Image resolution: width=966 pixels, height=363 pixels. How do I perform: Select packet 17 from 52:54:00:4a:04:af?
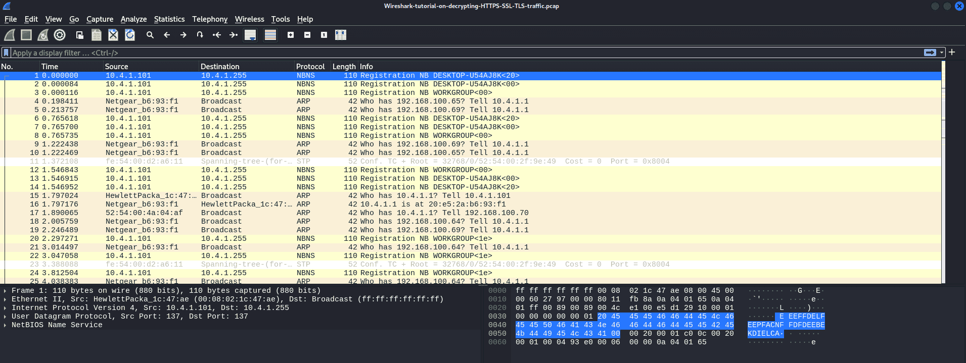471,213
